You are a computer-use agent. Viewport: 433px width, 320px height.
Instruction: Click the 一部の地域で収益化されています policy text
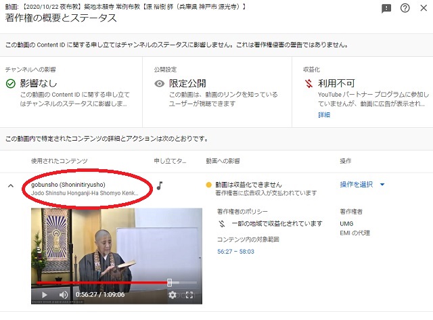click(x=277, y=223)
